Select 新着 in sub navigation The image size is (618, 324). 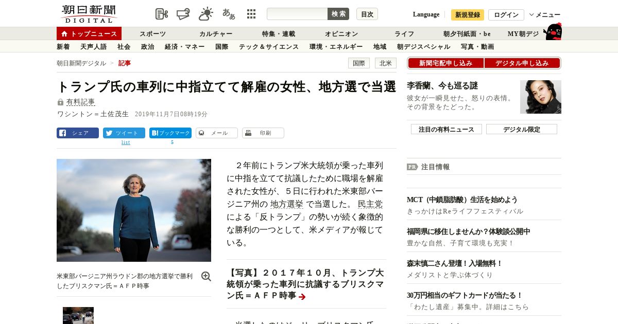pos(63,47)
